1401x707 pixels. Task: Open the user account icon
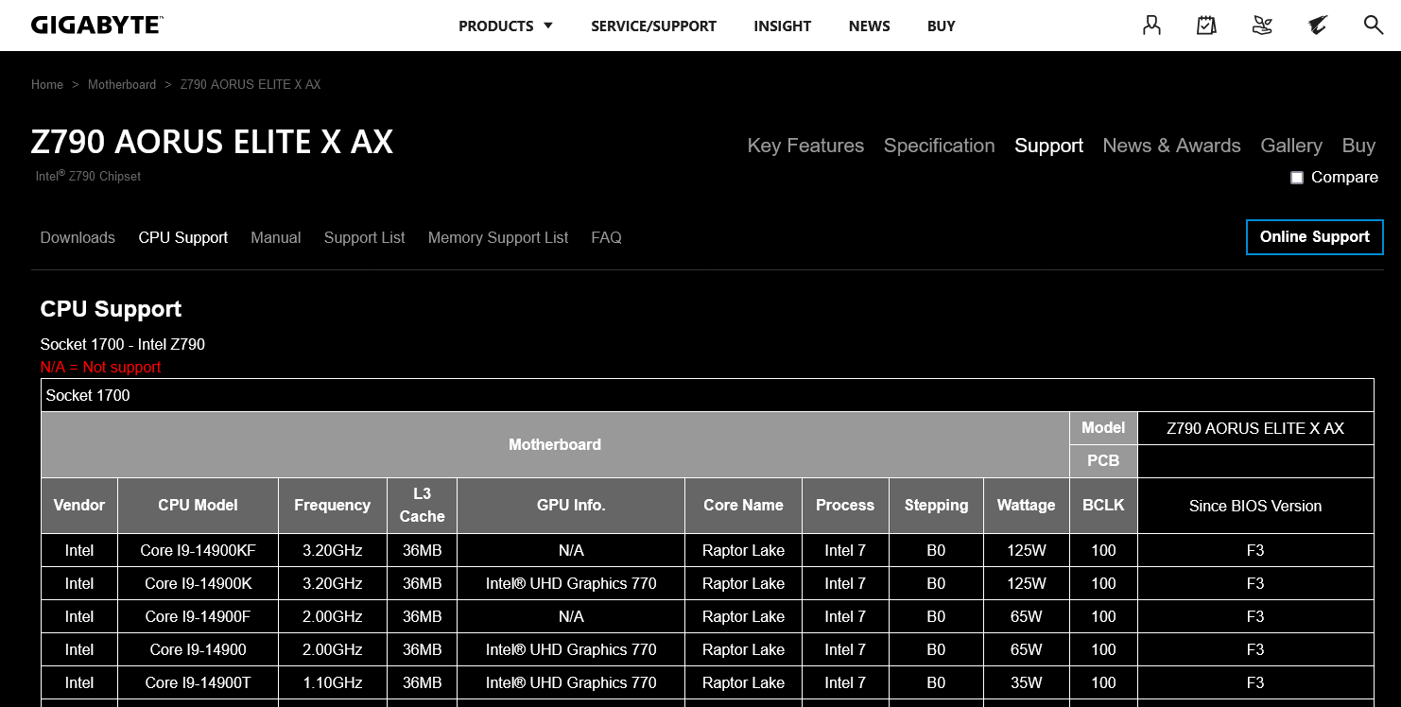[x=1151, y=26]
